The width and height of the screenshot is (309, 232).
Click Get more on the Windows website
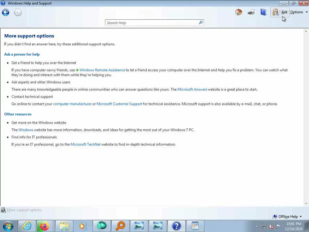pyautogui.click(x=39, y=123)
